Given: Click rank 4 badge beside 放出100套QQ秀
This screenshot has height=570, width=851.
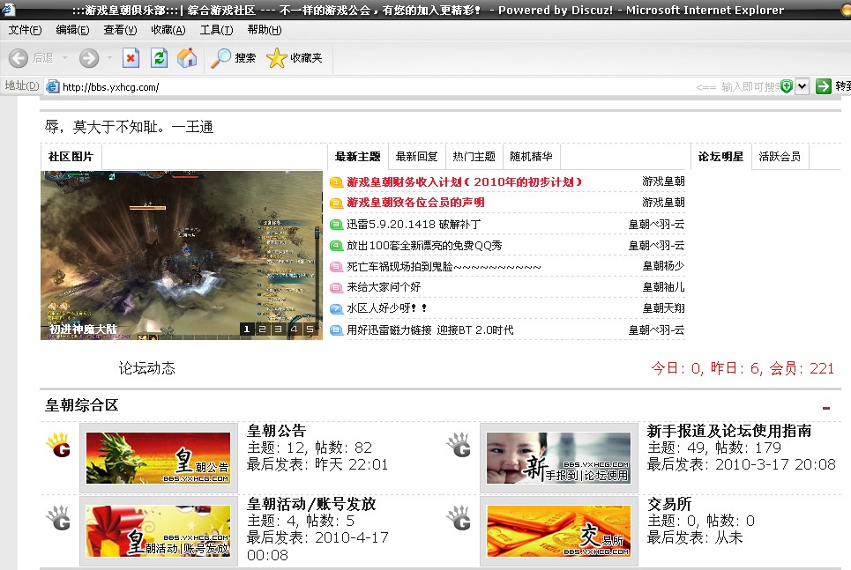Looking at the screenshot, I should [336, 246].
